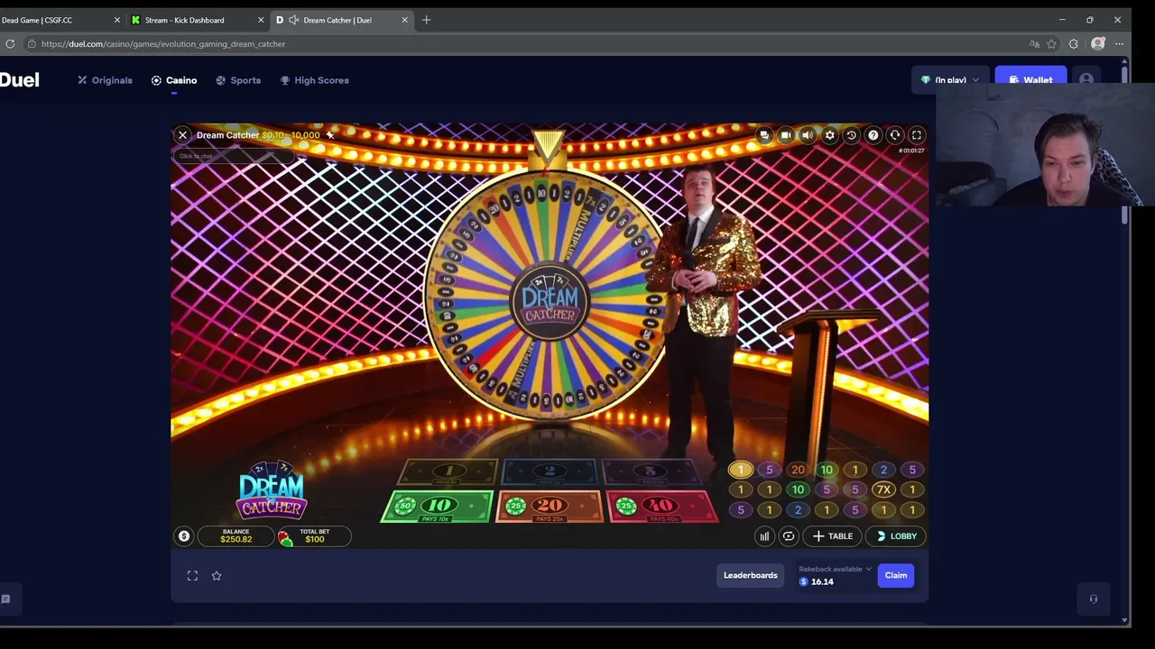Open site chat icon at bottom left
1155x649 pixels.
(x=5, y=599)
